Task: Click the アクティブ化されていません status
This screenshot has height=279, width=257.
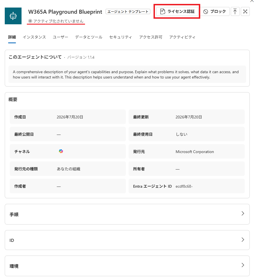Action: (56, 21)
